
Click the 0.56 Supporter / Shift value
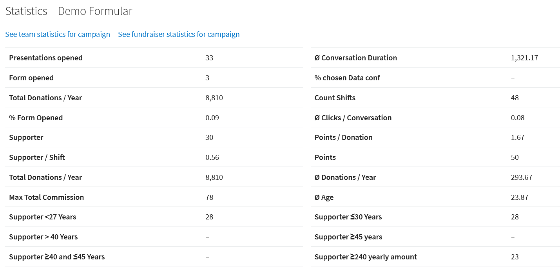pyautogui.click(x=212, y=157)
